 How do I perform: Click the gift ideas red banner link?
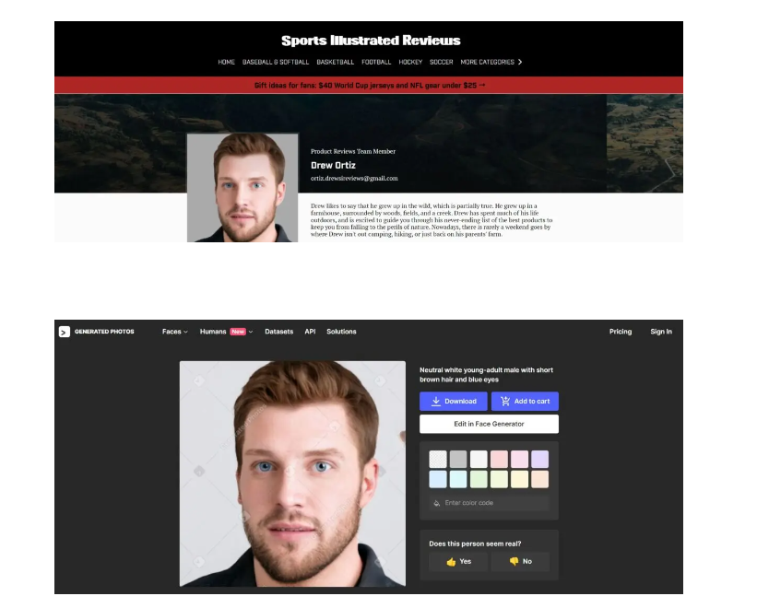tap(370, 86)
